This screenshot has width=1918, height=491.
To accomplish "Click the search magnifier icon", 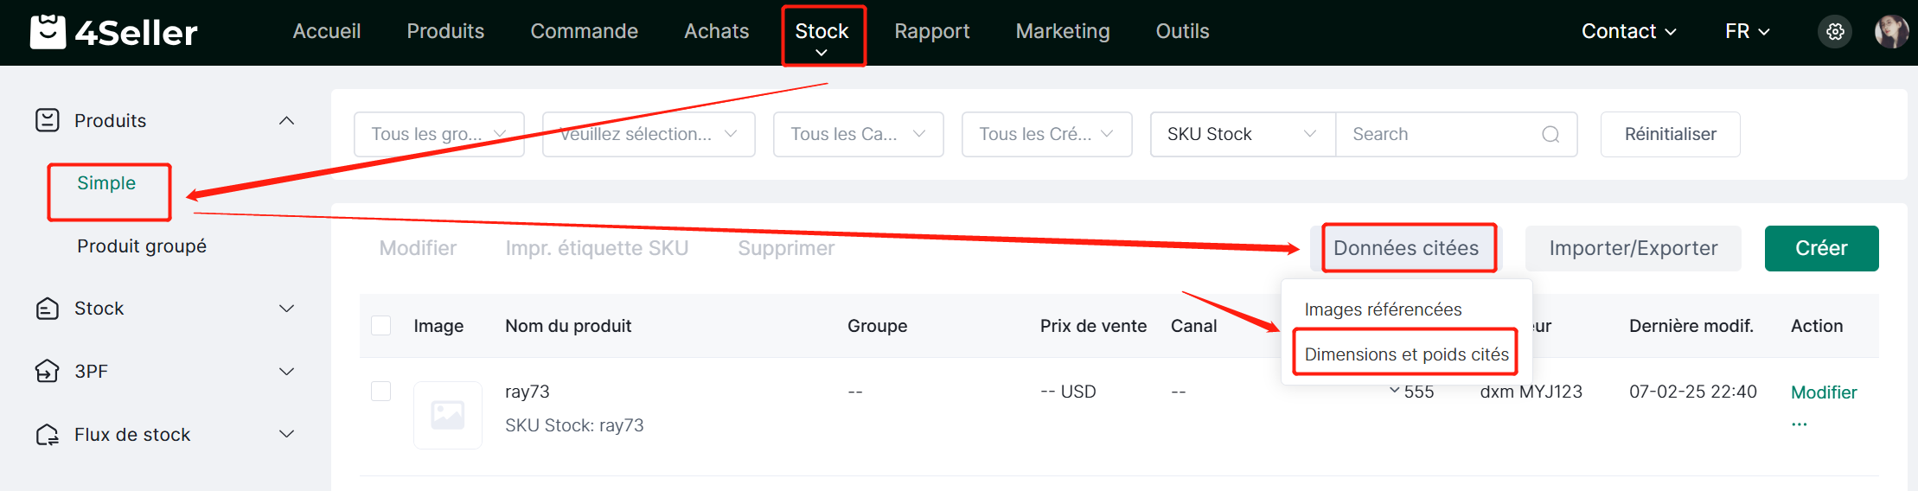I will pyautogui.click(x=1550, y=134).
